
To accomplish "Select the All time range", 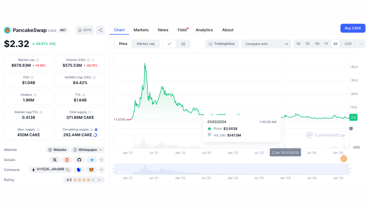I will pos(335,44).
